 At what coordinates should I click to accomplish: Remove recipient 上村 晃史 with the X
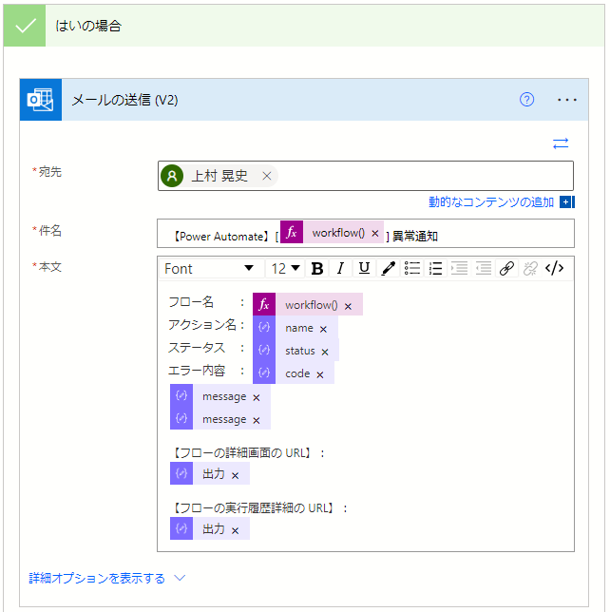point(267,176)
